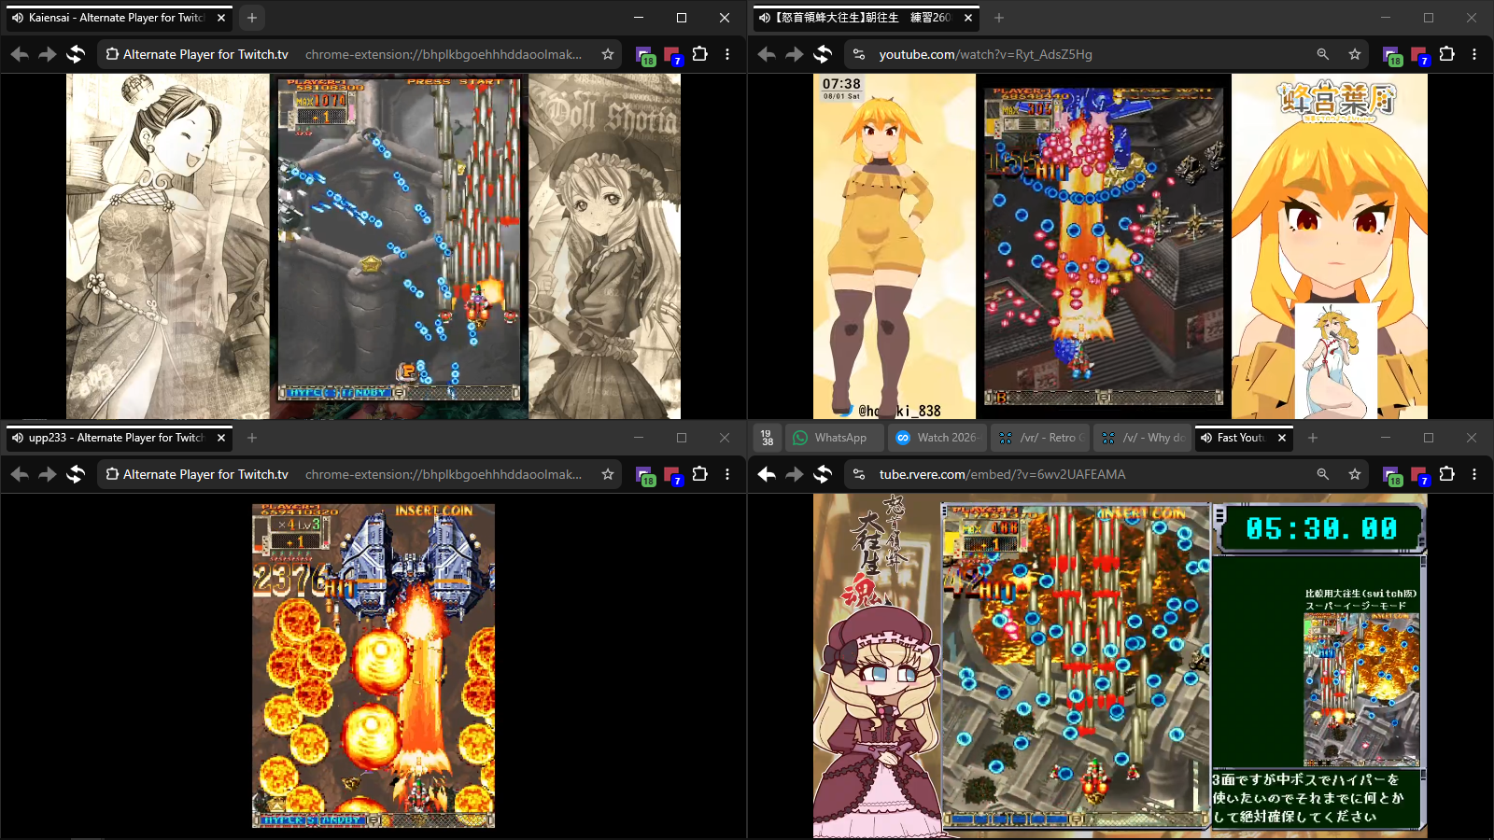
Task: Open Chrome menu in upp233 window
Action: pos(727,474)
